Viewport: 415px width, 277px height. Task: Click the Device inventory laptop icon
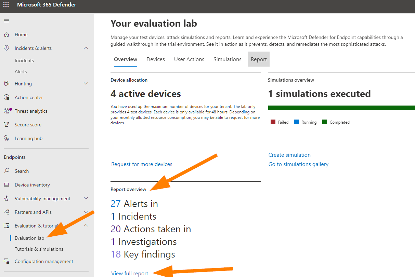coord(6,185)
